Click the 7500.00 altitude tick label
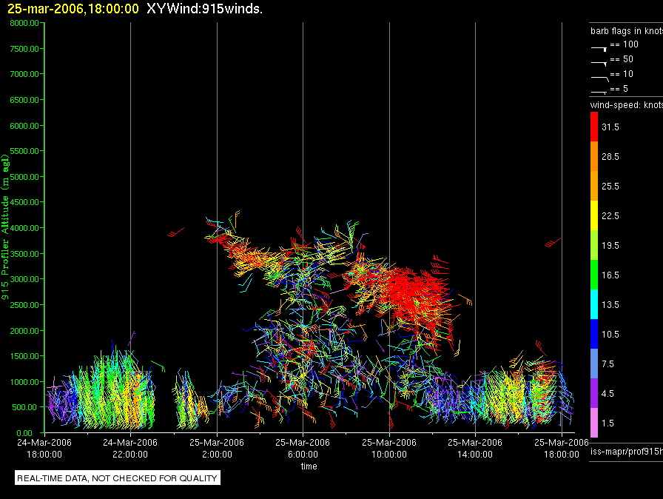Viewport: 663px width, 499px height. coord(24,49)
